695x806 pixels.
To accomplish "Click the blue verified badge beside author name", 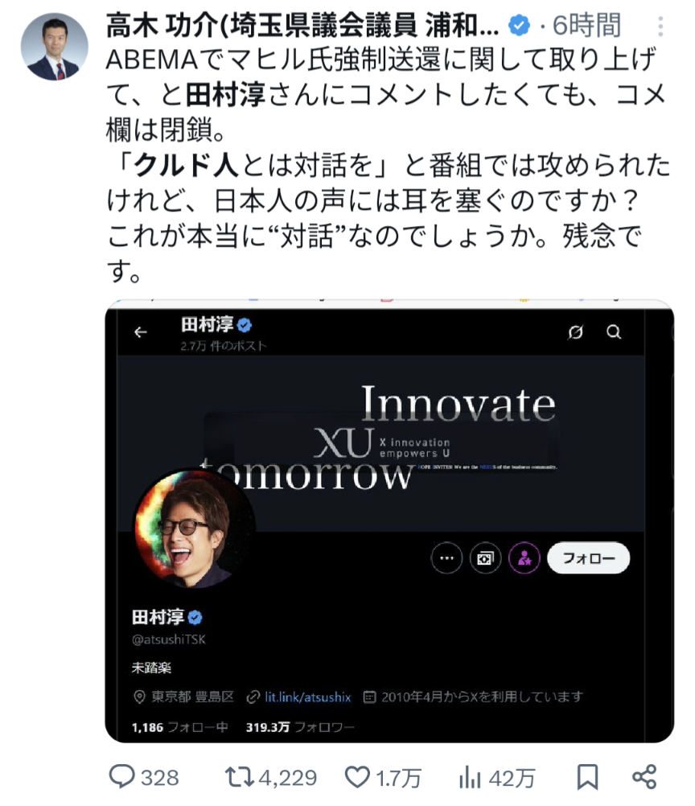I will click(x=519, y=26).
